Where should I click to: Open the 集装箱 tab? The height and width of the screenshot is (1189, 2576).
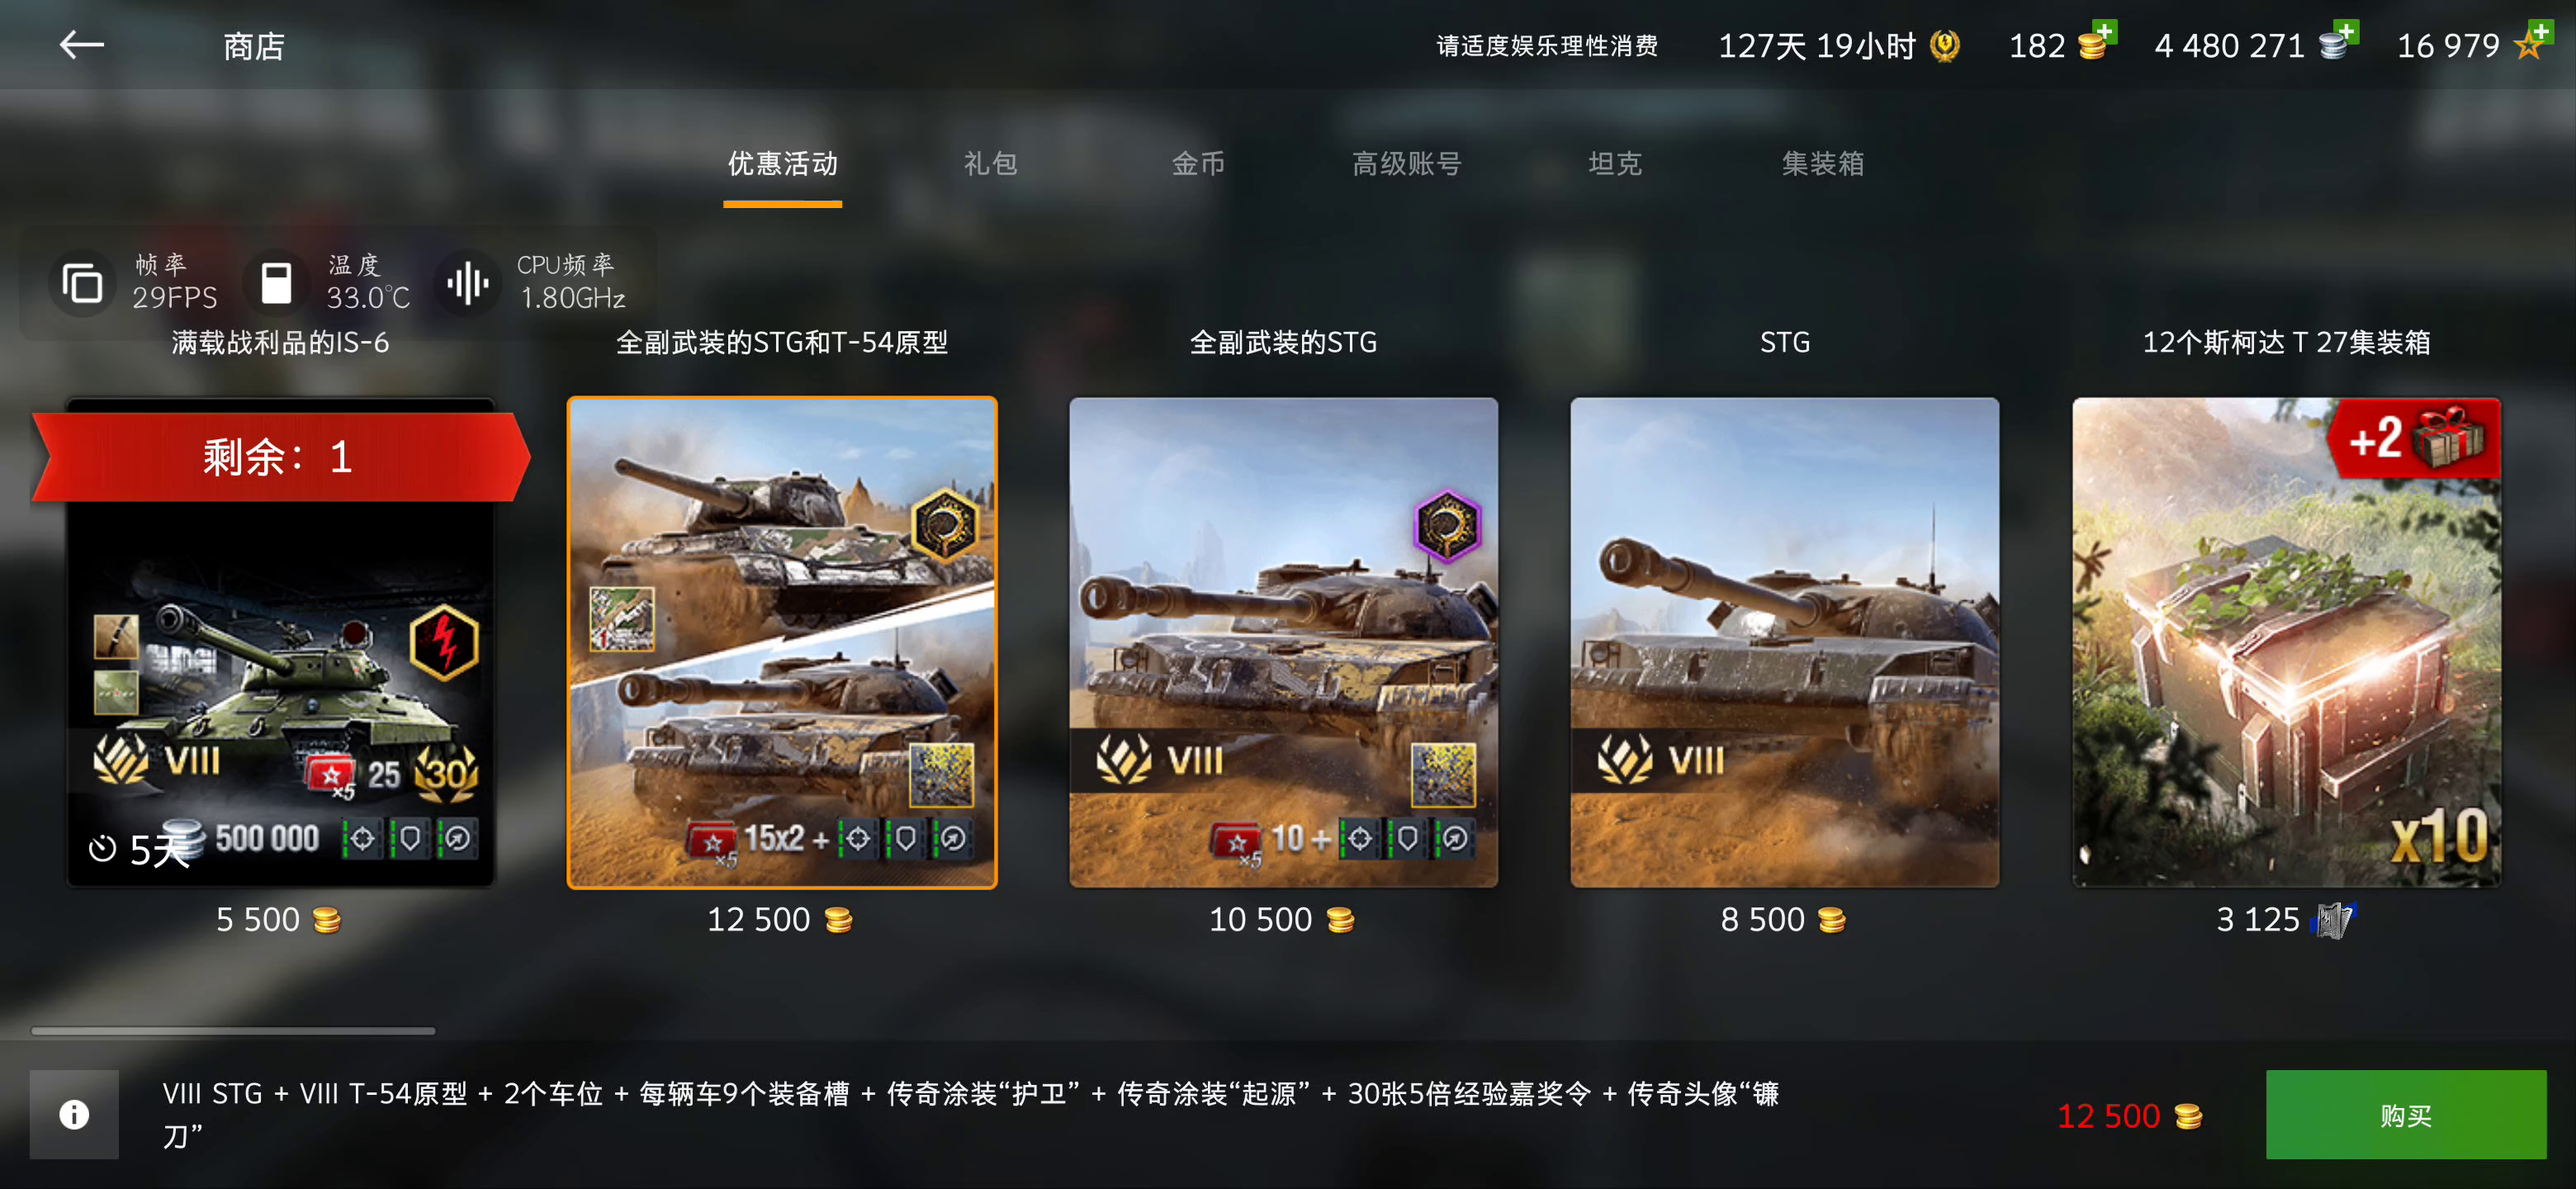coord(1822,164)
